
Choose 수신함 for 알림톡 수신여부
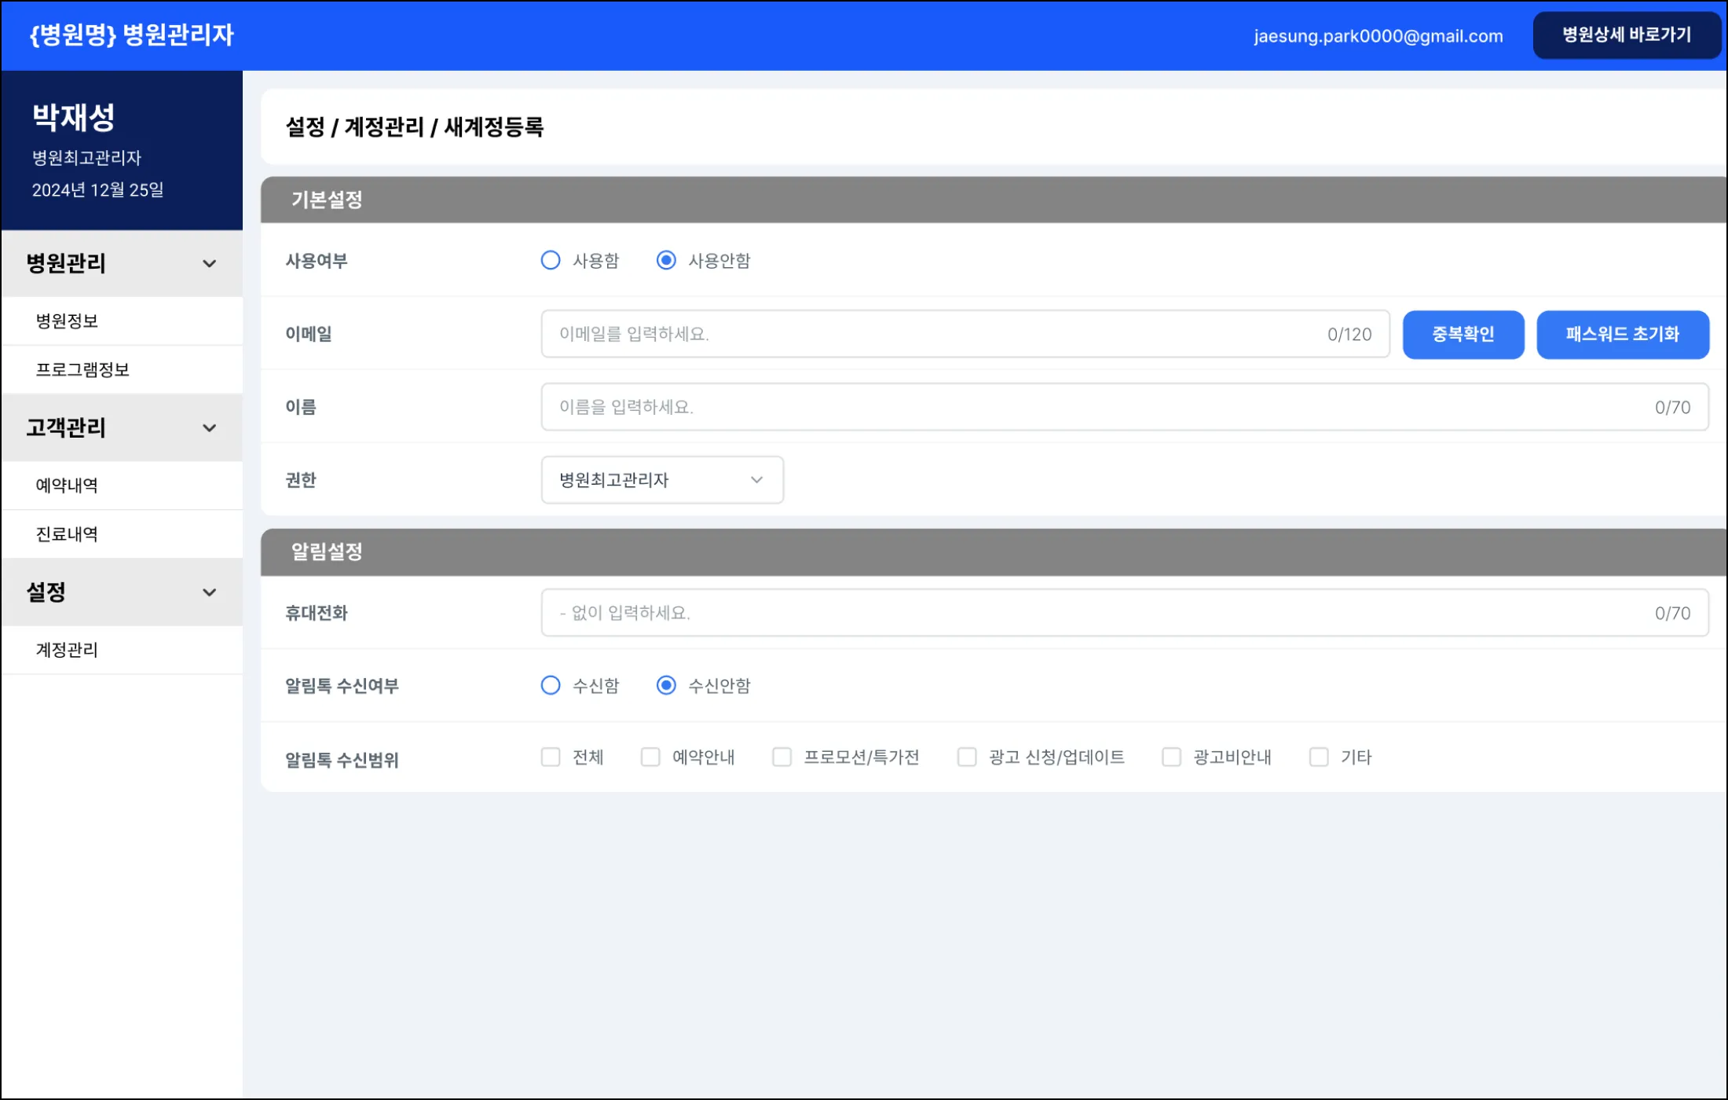551,686
